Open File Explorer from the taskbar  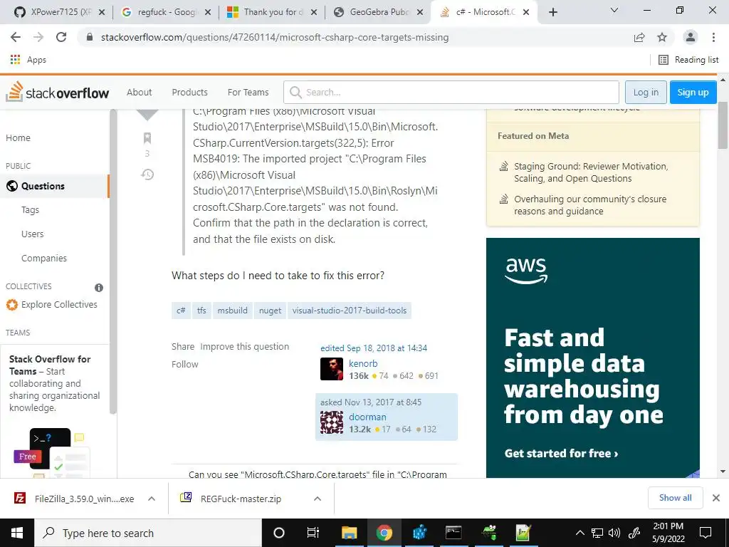tap(349, 533)
